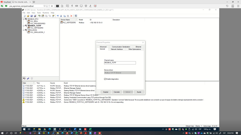Launch the Quick Client toolbar icon
Image resolution: width=241 pixels, height=135 pixels.
pos(76,16)
